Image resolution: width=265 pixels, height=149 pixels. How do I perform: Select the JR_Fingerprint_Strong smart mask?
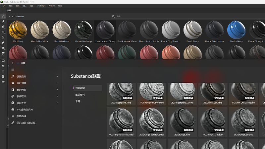[182, 94]
